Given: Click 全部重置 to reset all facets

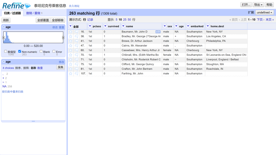Looking at the screenshot, I should (x=43, y=20).
